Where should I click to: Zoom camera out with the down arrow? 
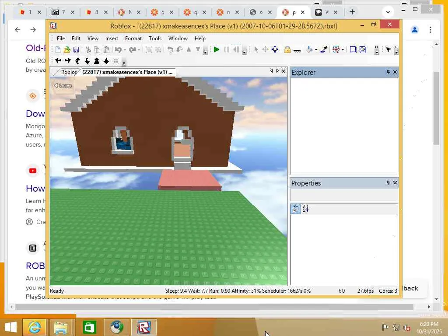[106, 61]
